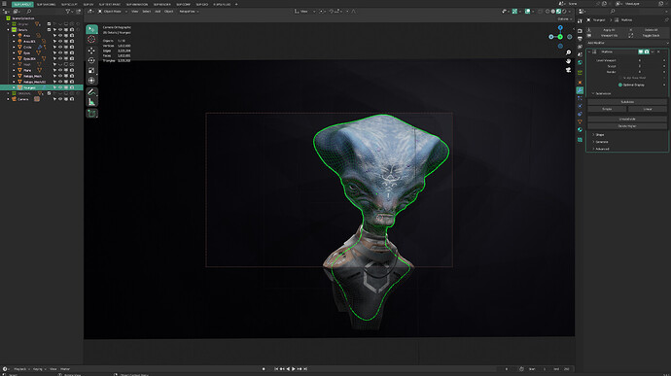Select the Rotate tool

(91, 61)
